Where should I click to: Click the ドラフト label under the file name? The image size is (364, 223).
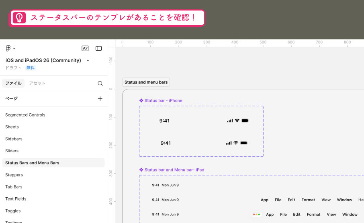[13, 68]
